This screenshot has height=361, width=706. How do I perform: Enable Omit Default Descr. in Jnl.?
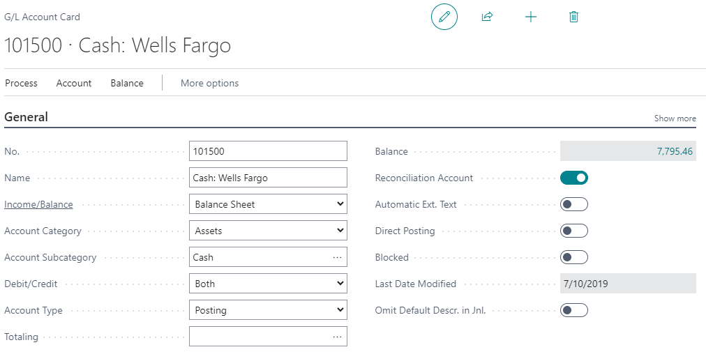tap(573, 310)
